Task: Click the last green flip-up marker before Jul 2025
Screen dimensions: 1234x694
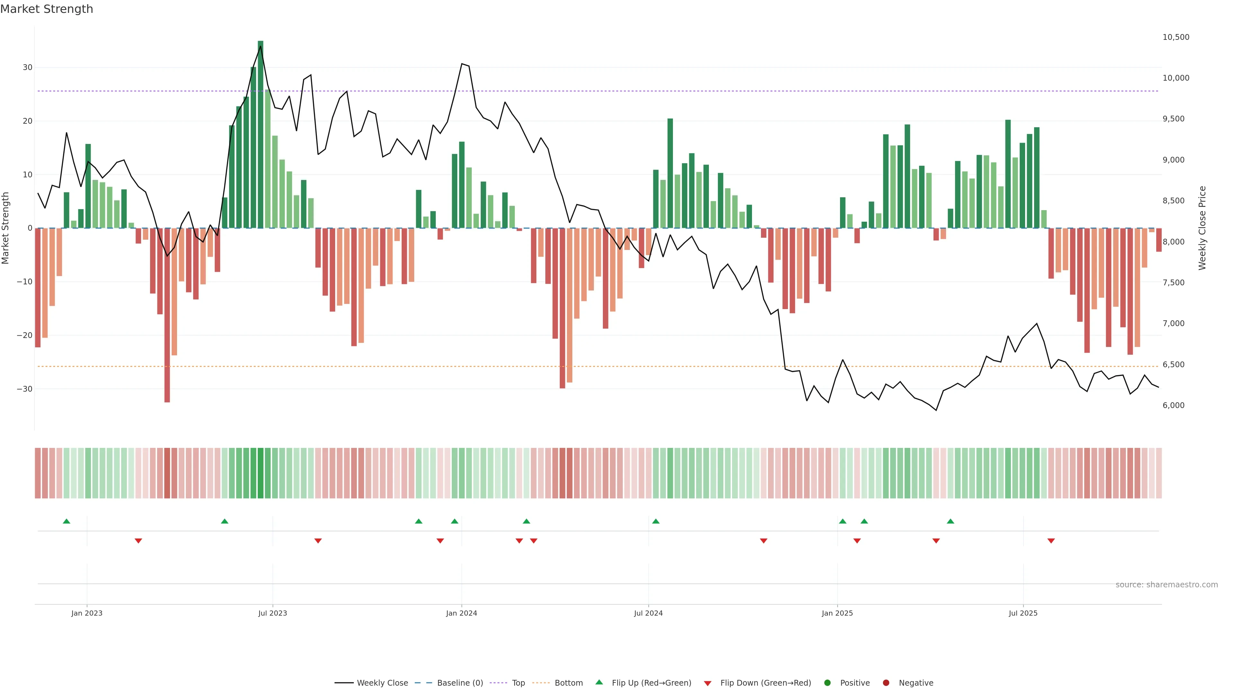Action: point(951,521)
